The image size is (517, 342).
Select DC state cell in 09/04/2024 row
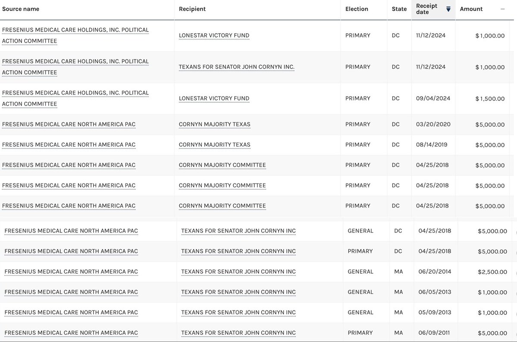pyautogui.click(x=396, y=98)
